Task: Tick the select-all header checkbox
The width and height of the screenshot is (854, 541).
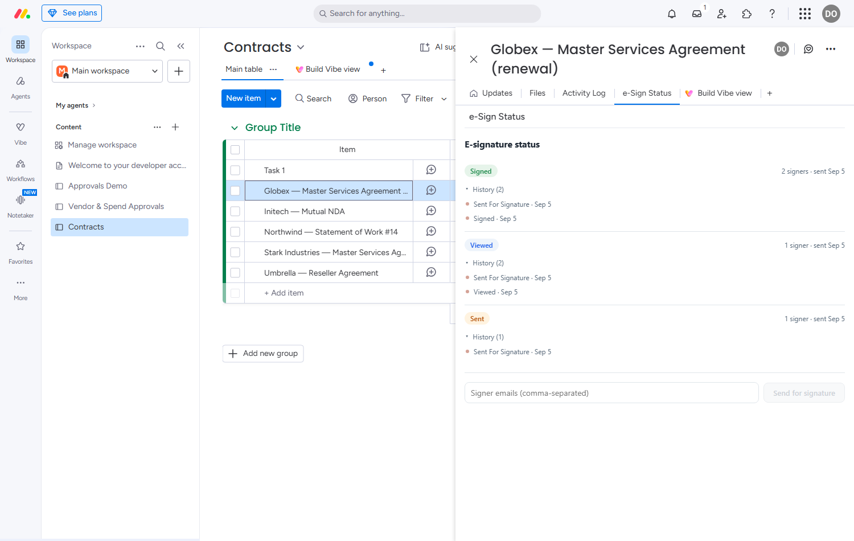Action: (235, 150)
